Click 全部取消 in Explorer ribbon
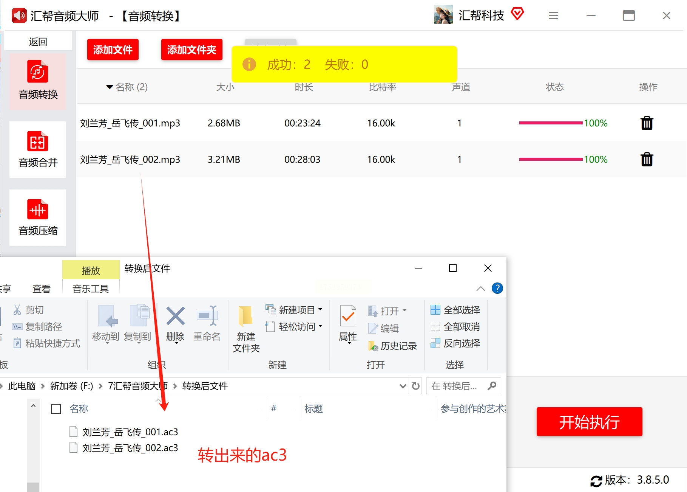 (455, 326)
